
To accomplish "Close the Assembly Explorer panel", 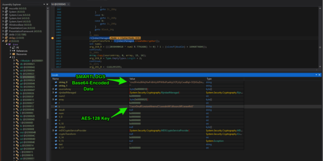I will click(x=47, y=4).
